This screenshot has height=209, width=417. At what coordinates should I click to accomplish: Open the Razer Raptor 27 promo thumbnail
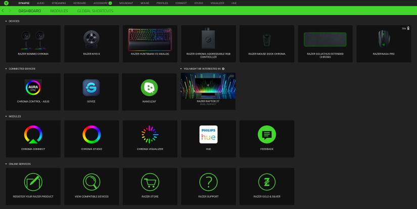coord(208,86)
